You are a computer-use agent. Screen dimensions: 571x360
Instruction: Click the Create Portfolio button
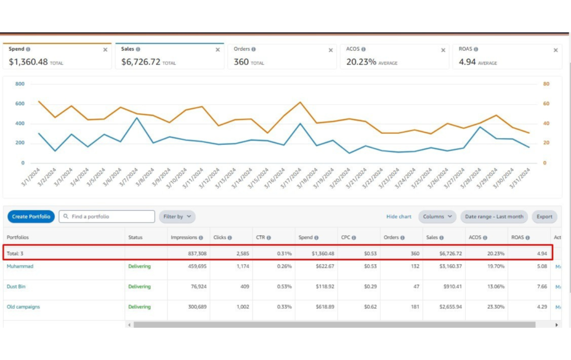31,217
